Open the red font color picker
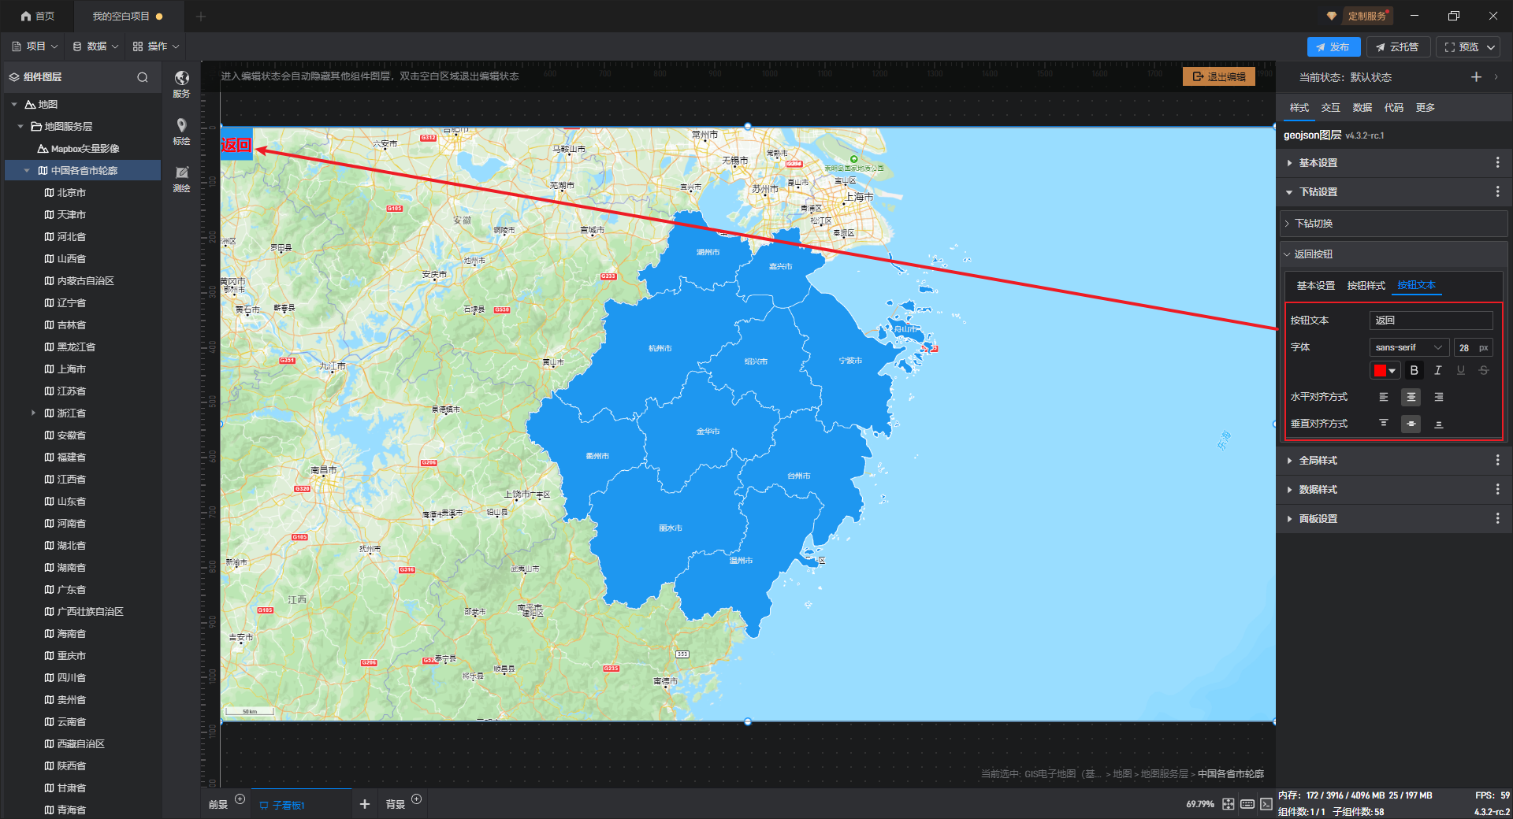Image resolution: width=1513 pixels, height=819 pixels. point(1385,370)
